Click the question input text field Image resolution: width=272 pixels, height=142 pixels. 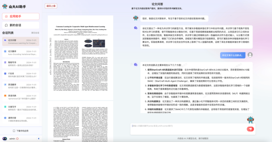point(188,129)
